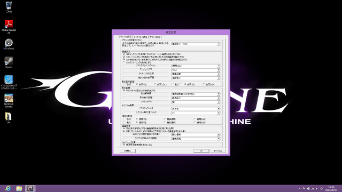Open the grass display amount dropdown

196,78
